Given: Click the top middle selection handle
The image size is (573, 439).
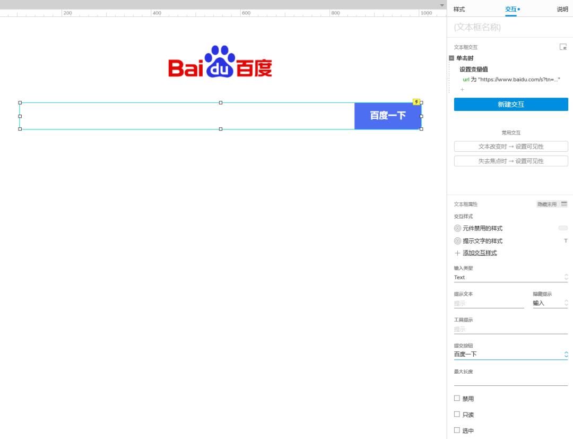Looking at the screenshot, I should (x=221, y=102).
